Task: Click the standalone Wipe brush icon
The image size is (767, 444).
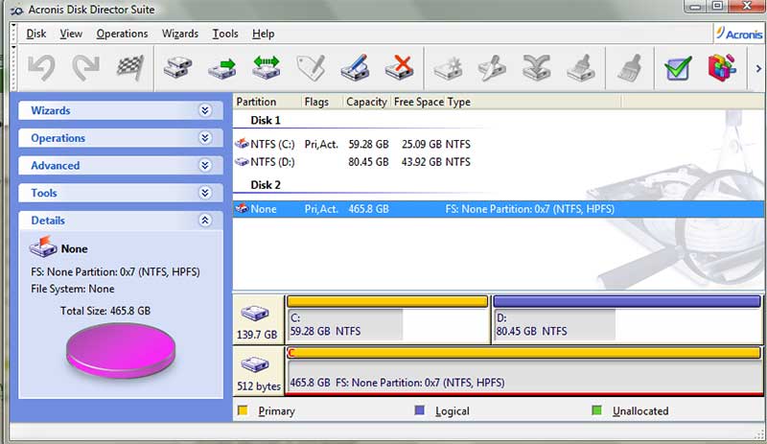Action: 629,67
